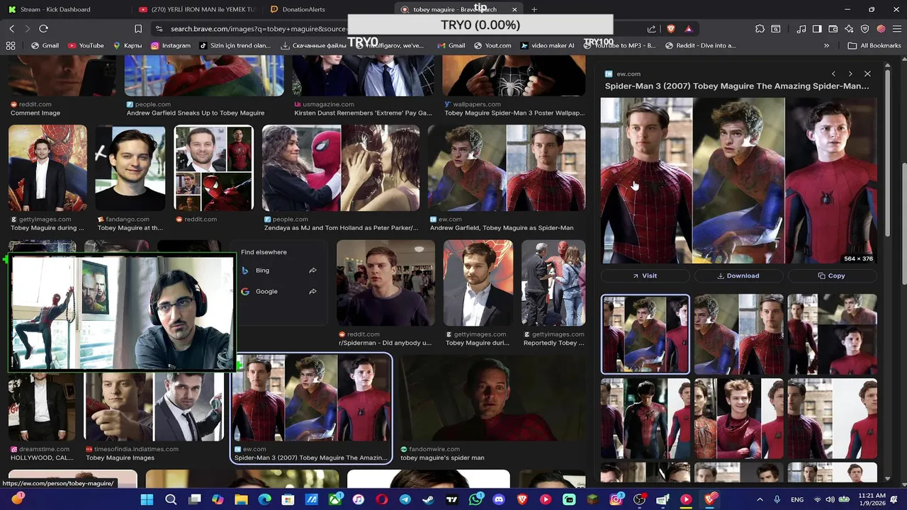Reload the page with the refresh icon
The height and width of the screenshot is (510, 907).
pyautogui.click(x=43, y=28)
